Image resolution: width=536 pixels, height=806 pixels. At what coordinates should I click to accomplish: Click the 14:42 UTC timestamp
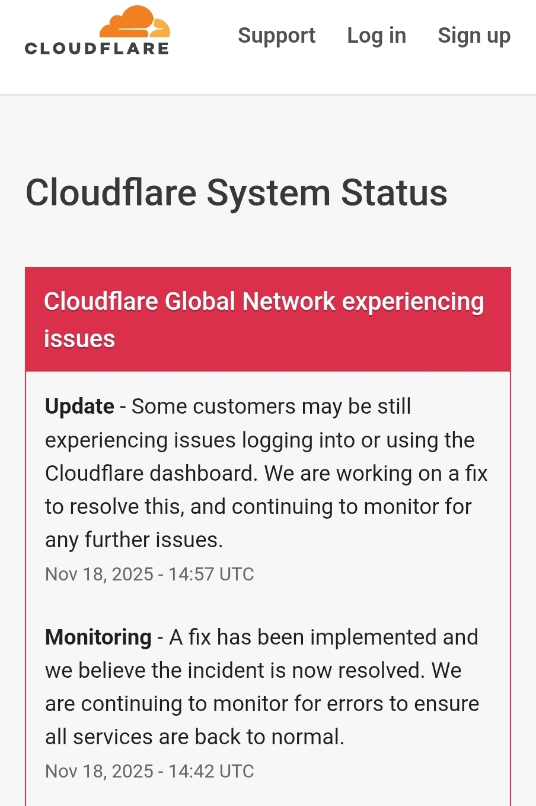pyautogui.click(x=149, y=771)
